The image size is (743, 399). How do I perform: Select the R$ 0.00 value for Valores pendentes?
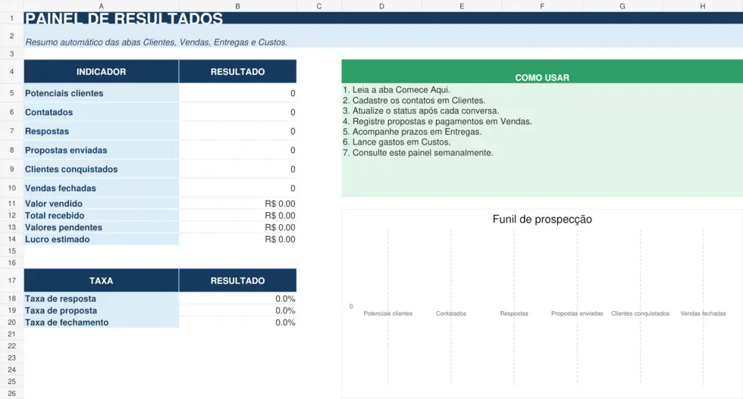tap(237, 227)
